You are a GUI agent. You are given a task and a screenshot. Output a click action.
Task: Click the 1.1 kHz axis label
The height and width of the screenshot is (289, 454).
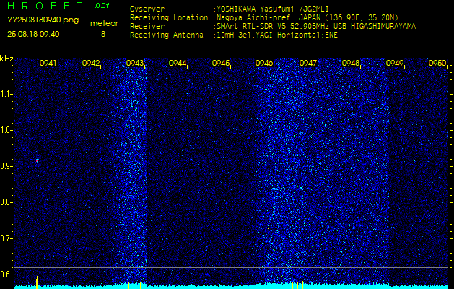coord(6,94)
